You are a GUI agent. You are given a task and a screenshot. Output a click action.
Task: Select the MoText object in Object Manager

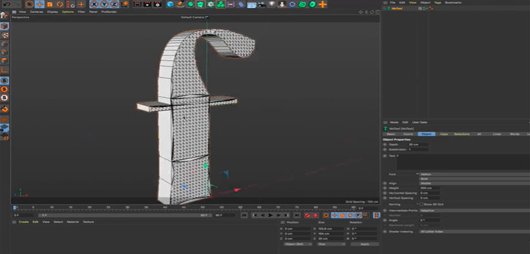coord(397,8)
